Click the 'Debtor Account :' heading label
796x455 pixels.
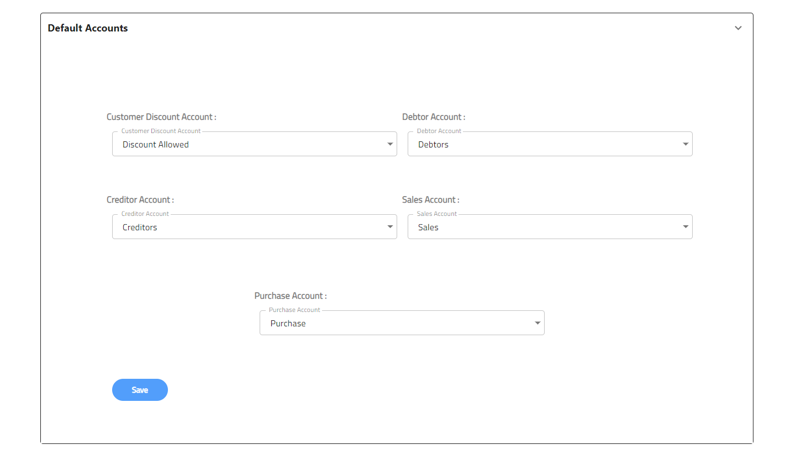click(x=434, y=117)
